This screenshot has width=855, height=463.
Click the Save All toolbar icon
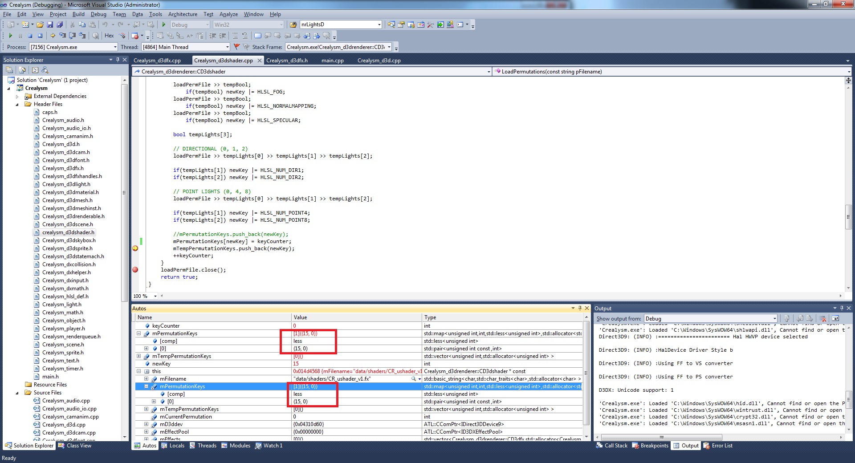click(59, 24)
